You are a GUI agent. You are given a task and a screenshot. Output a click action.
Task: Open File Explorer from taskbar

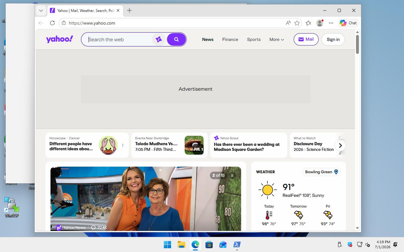click(181, 245)
